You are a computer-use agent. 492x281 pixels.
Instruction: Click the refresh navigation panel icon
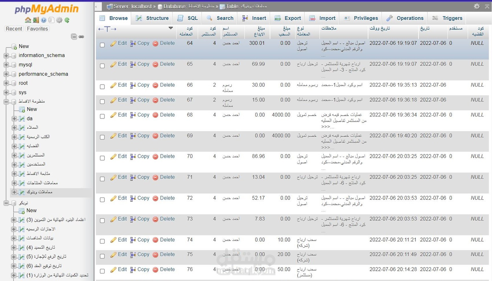pyautogui.click(x=67, y=20)
